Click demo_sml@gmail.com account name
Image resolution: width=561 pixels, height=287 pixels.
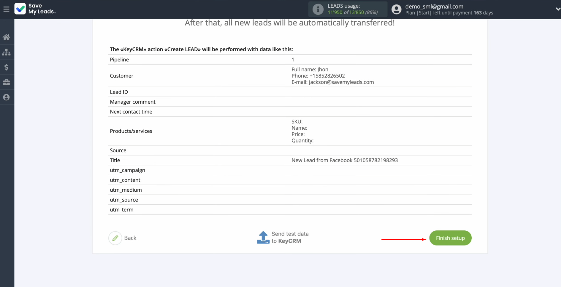pos(434,6)
